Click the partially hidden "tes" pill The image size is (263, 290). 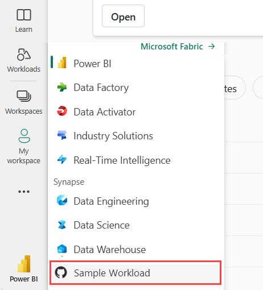click(235, 88)
